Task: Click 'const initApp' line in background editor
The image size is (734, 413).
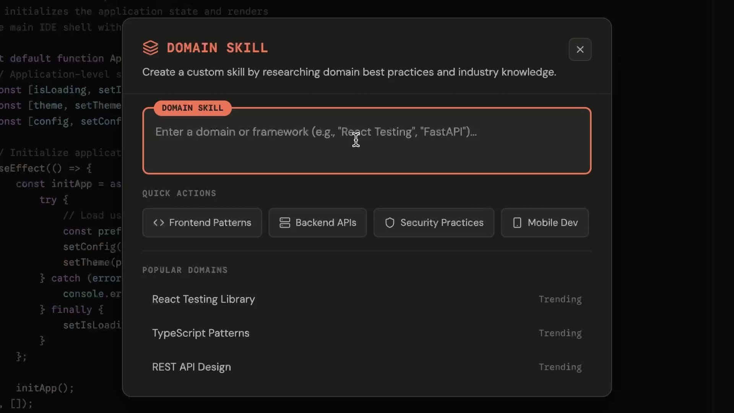Action: 68,184
